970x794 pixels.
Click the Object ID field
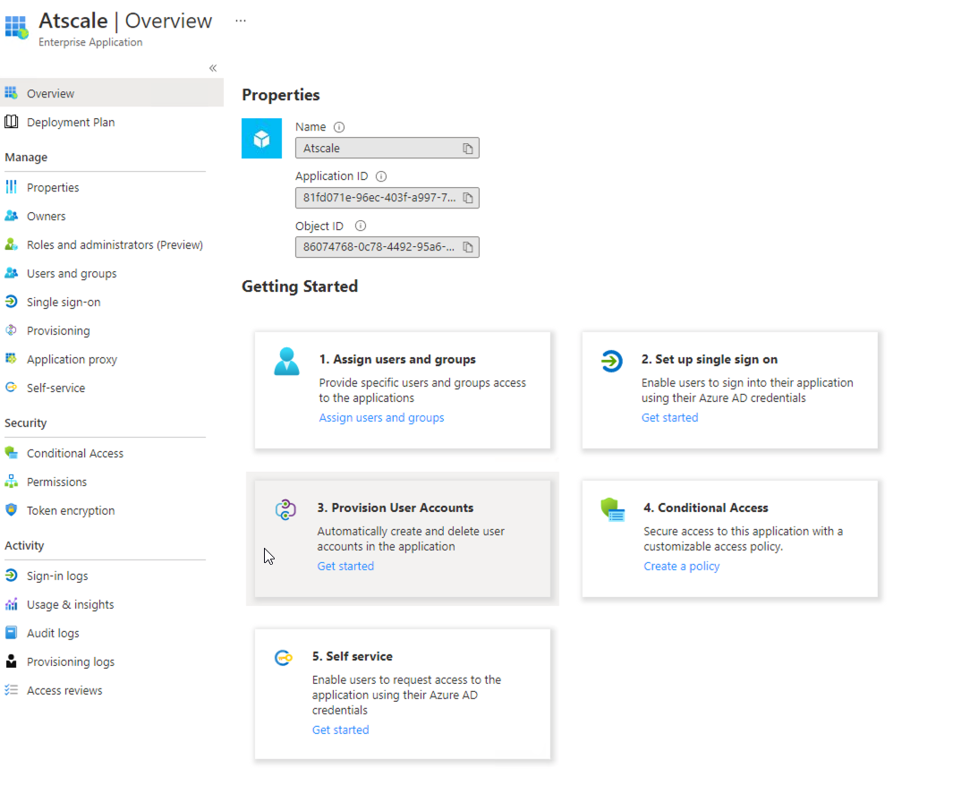[387, 248]
